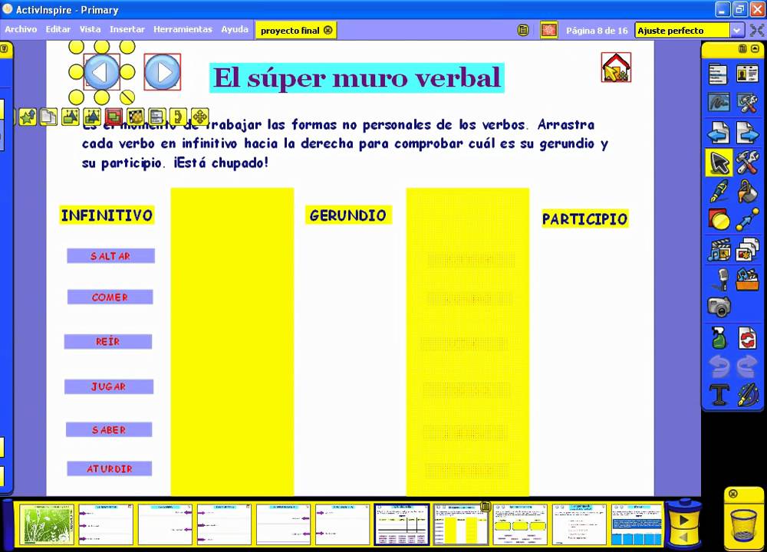Select the Shape tool
Screen dimensions: 767x552
718,219
